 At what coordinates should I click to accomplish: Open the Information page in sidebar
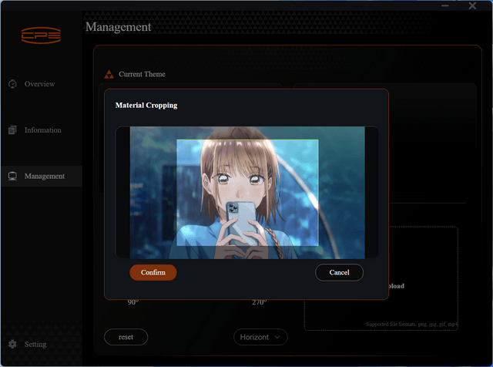43,130
